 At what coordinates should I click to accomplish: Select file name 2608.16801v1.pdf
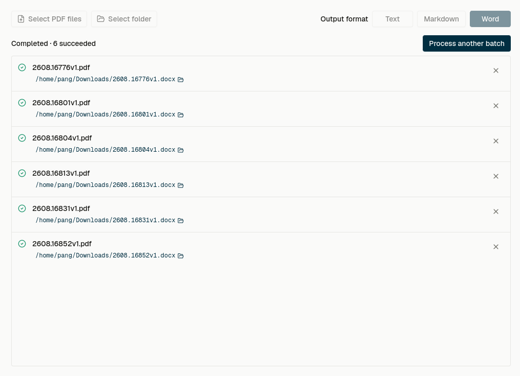click(61, 103)
